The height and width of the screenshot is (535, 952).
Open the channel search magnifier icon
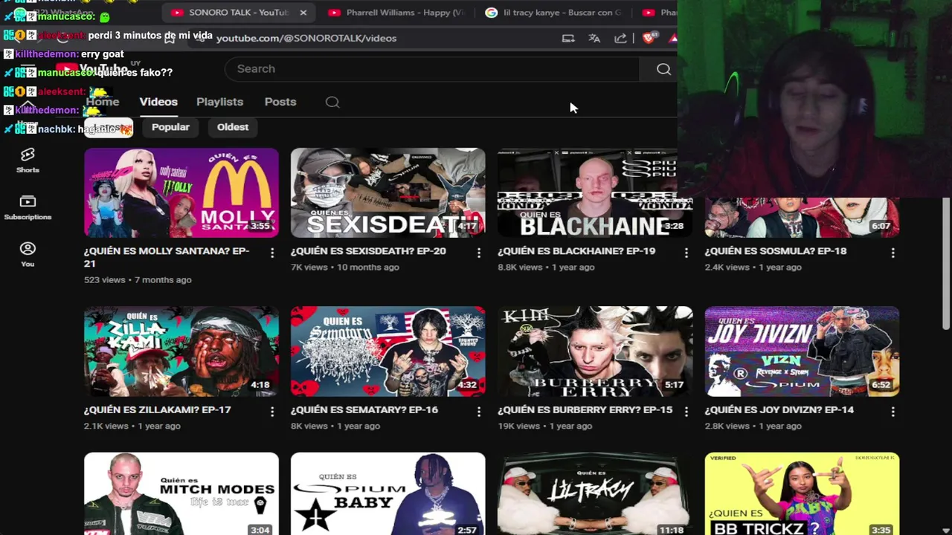coord(332,103)
